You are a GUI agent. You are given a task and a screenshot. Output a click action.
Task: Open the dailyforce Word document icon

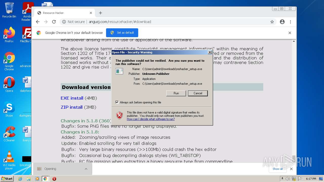(26, 84)
